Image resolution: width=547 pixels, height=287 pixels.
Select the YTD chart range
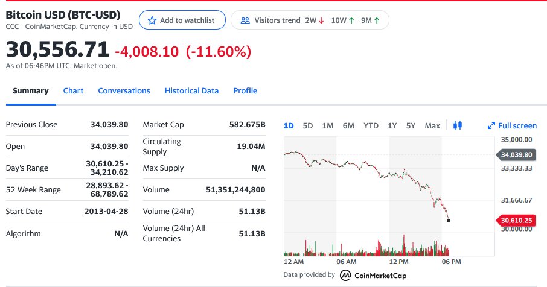(371, 126)
